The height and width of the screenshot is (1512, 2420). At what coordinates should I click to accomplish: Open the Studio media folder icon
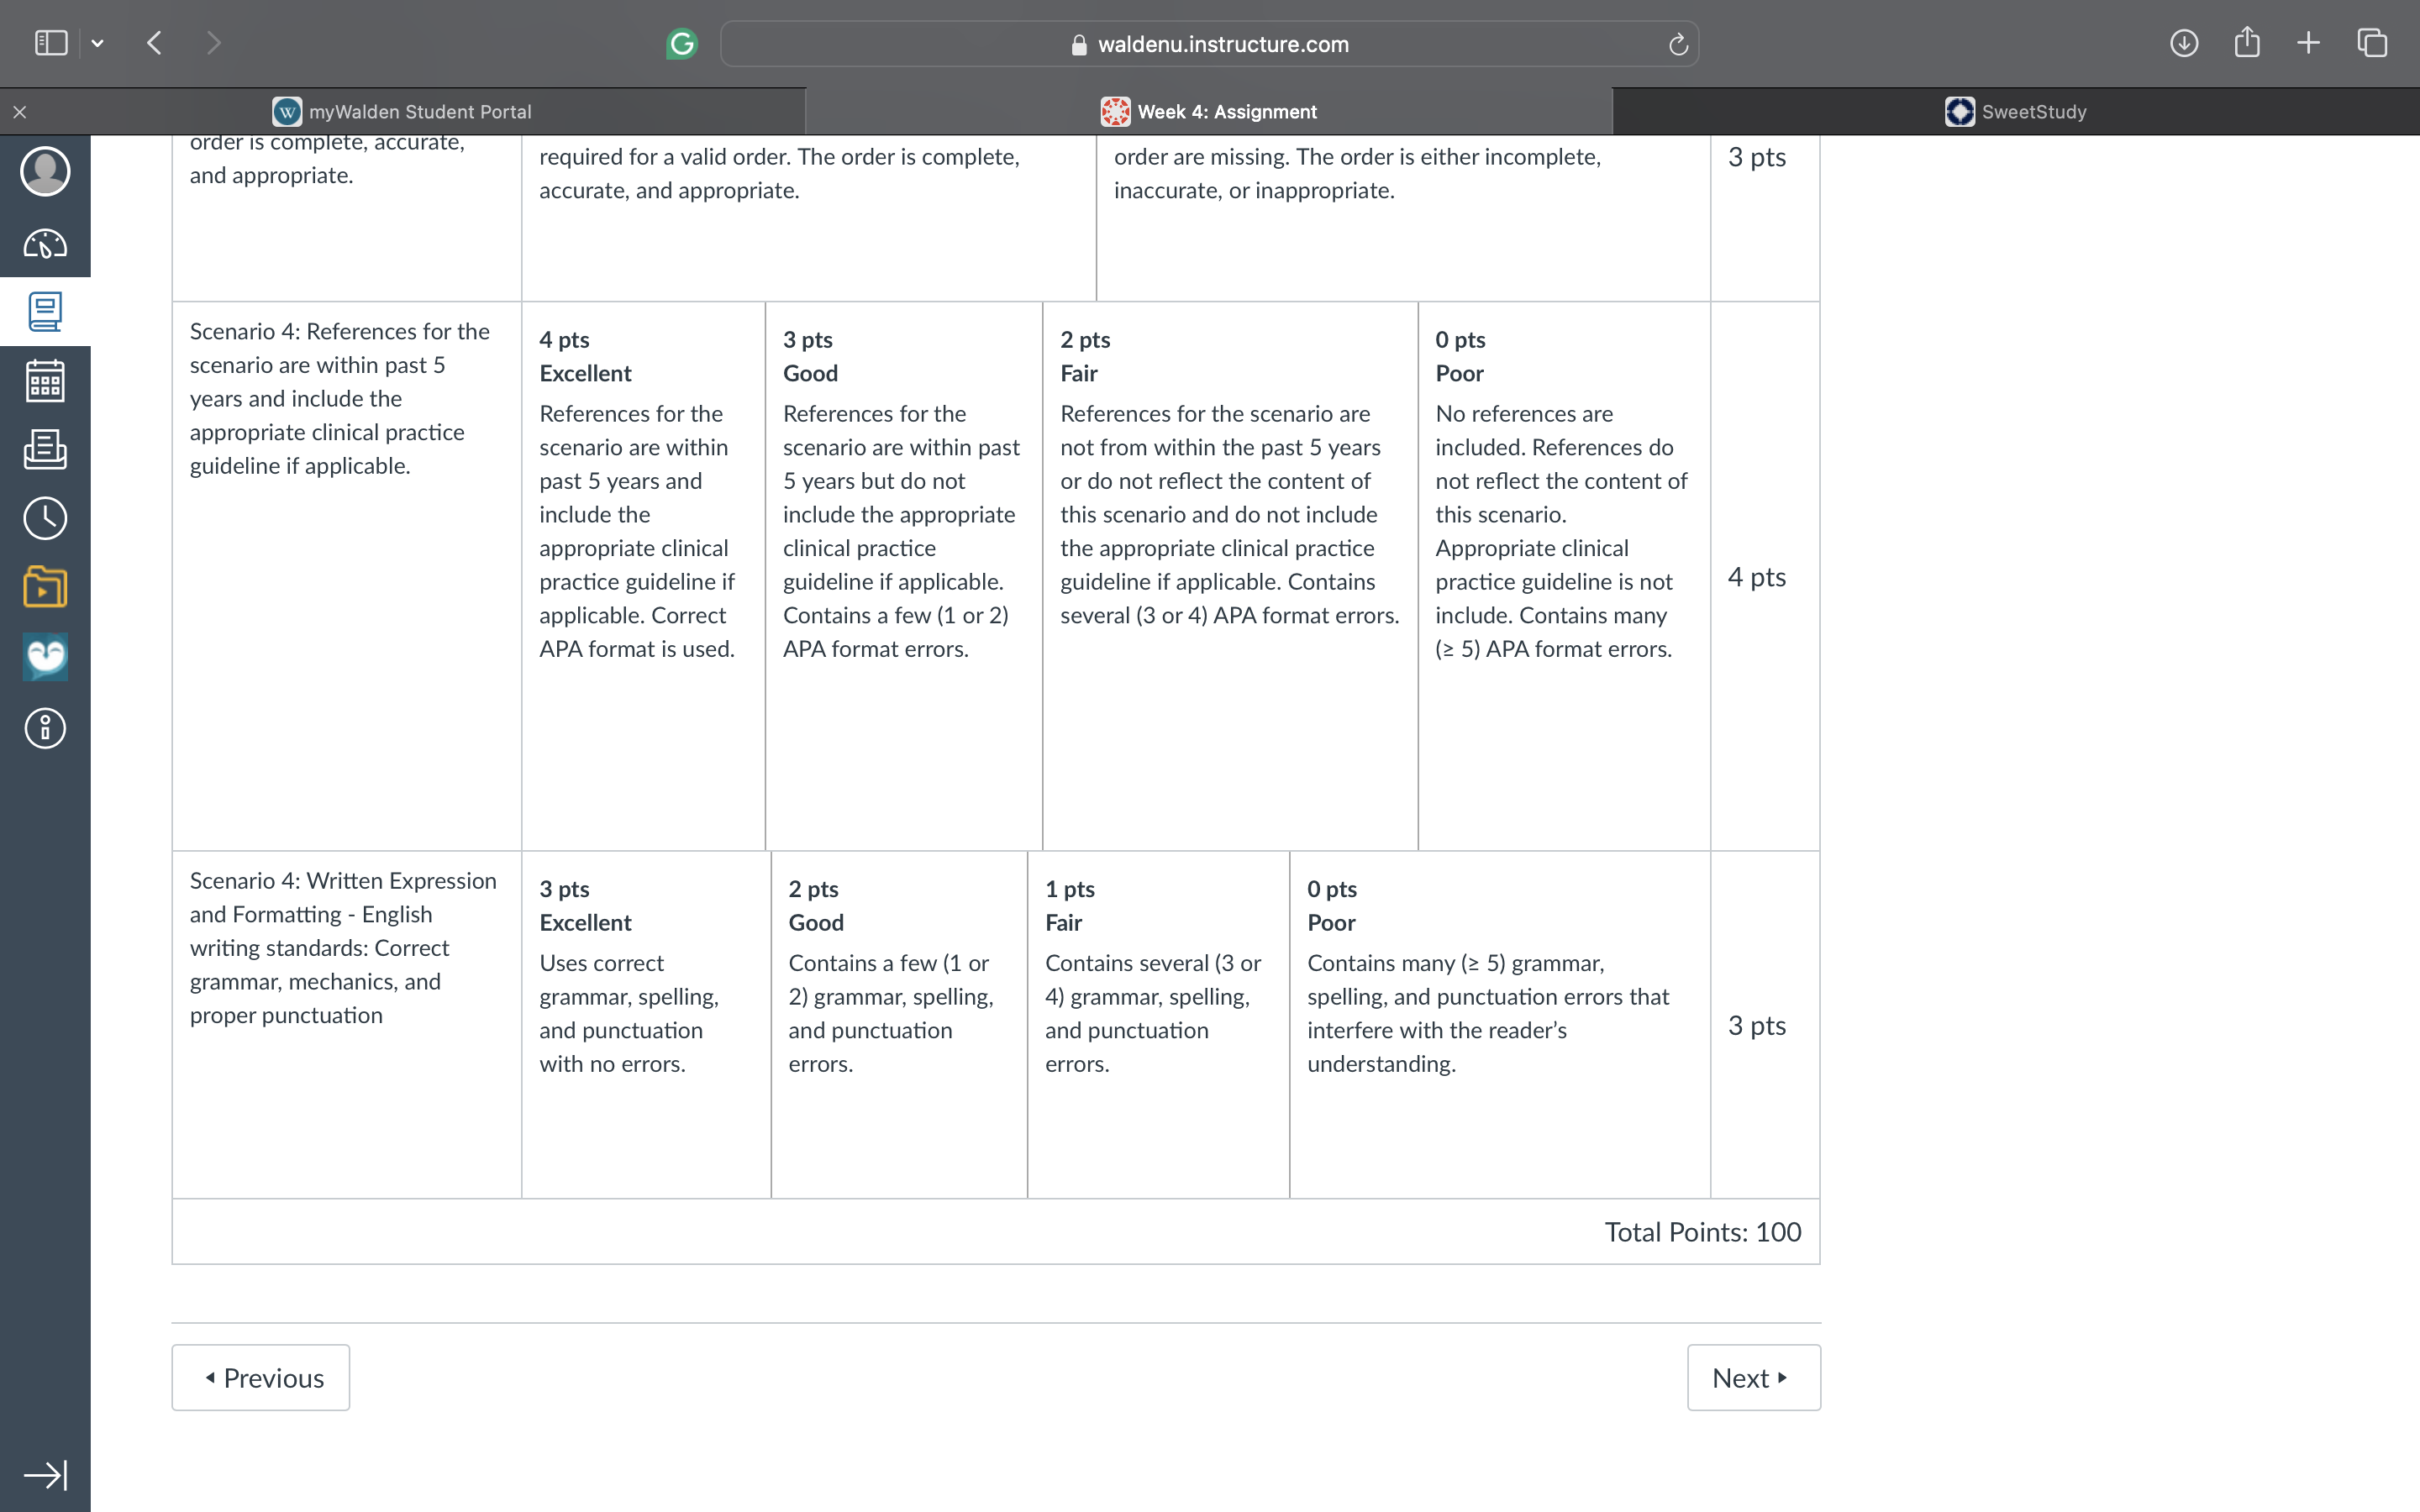tap(45, 587)
